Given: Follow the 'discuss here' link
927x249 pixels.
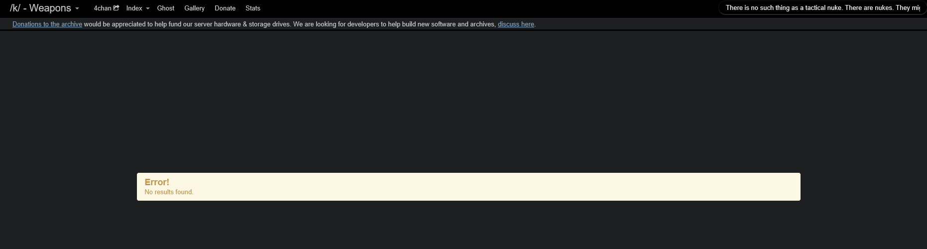Looking at the screenshot, I should (516, 24).
